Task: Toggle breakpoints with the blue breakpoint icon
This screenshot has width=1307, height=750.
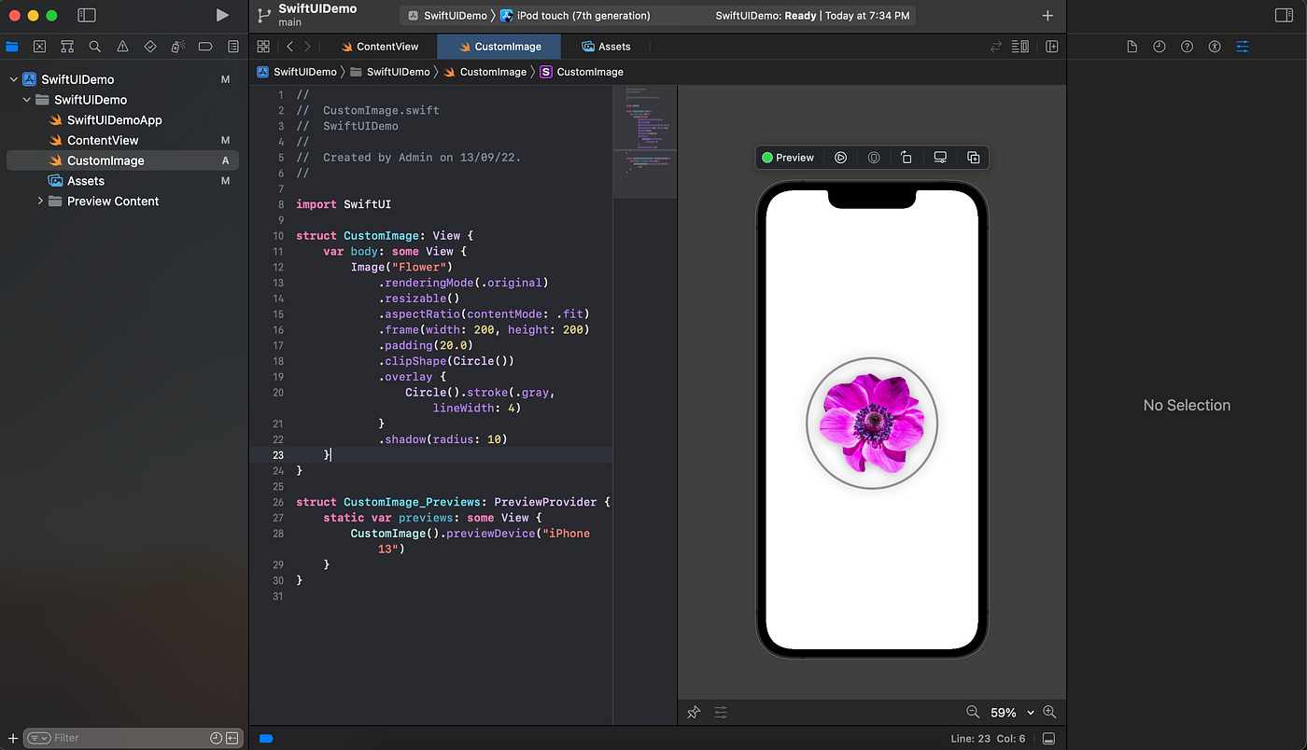Action: pos(266,737)
